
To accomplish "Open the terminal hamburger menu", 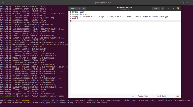I will 187,2.
